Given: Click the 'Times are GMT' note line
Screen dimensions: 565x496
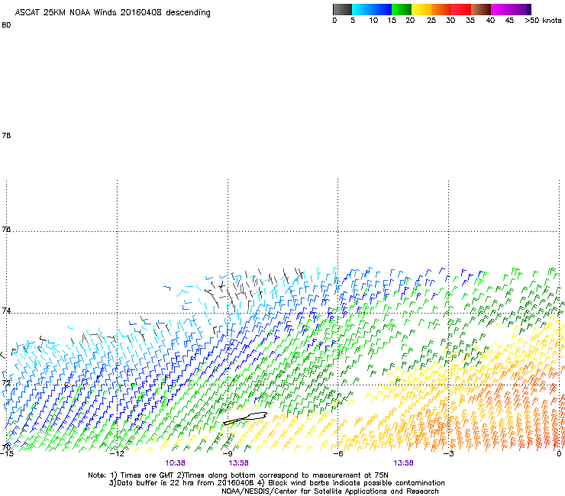Looking at the screenshot, I should point(238,475).
